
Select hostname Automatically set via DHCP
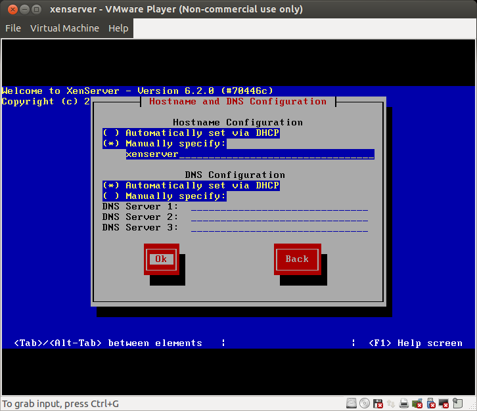point(191,133)
